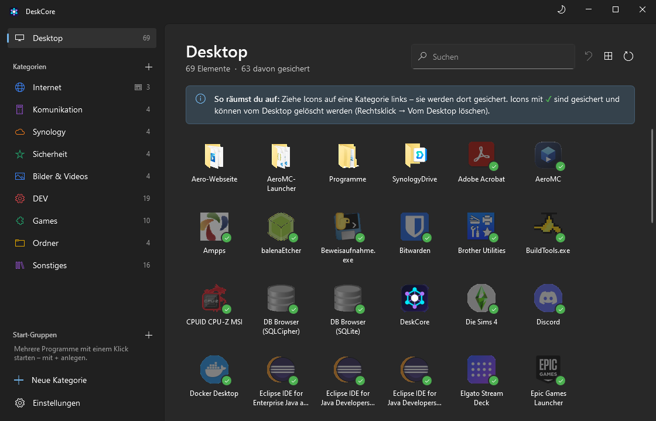Screen dimensions: 656x421
Task: Select DB Browser (SQLite) icon
Action: 348,299
